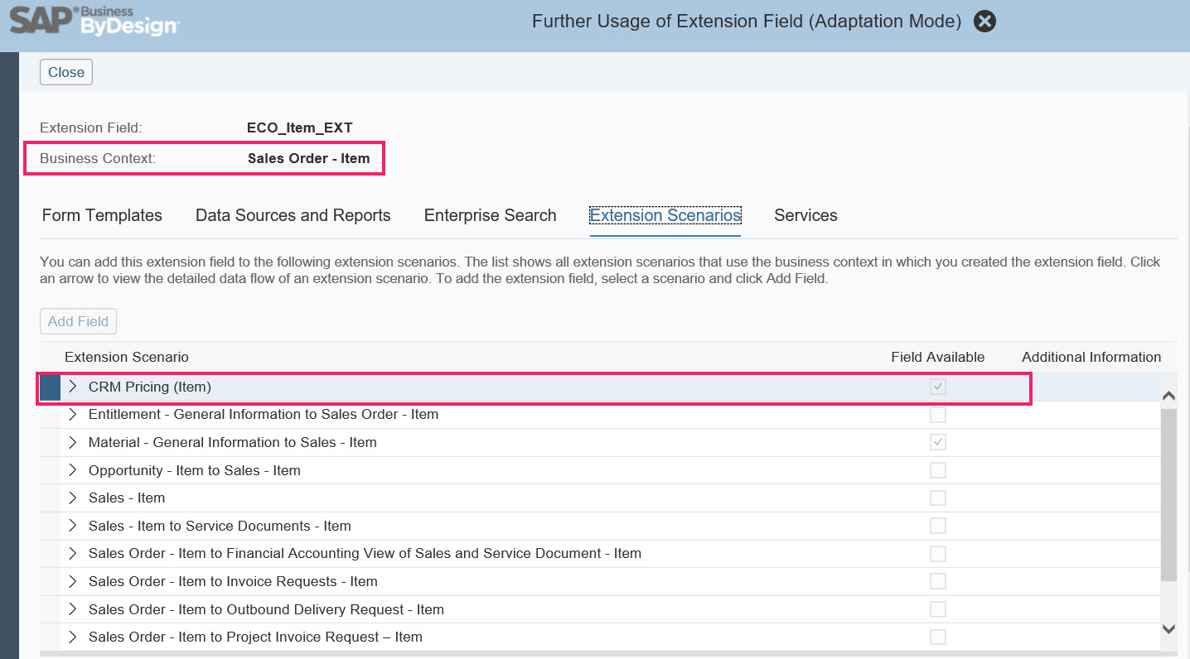Open the Extension Scenarios tab
The image size is (1190, 659).
point(665,215)
